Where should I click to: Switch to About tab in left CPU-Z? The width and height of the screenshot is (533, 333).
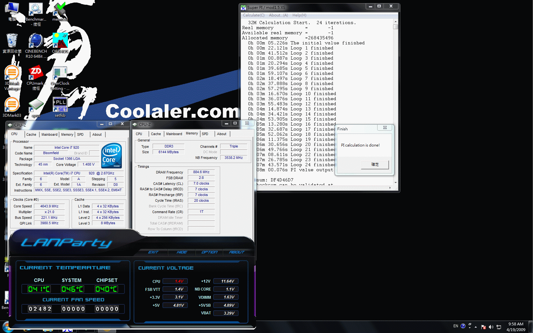(97, 134)
